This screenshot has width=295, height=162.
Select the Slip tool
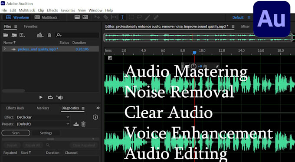(114, 17)
